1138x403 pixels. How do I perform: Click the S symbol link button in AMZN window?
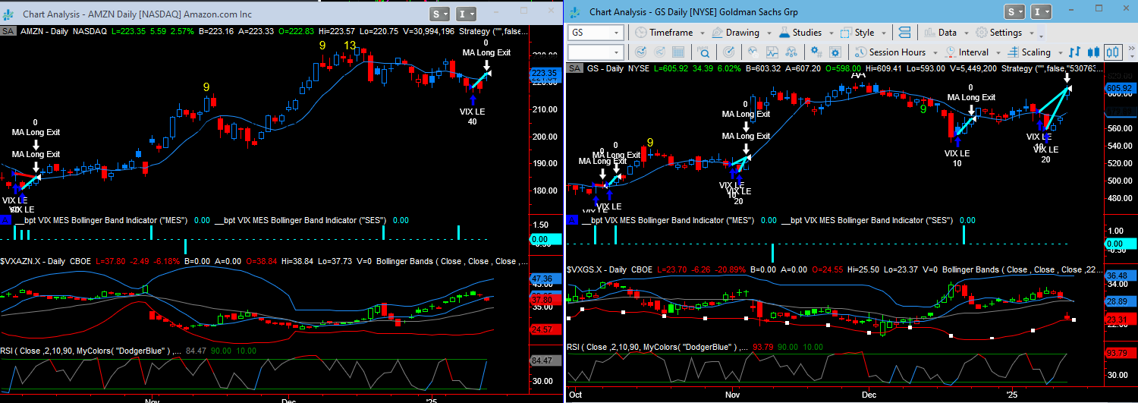pos(443,14)
